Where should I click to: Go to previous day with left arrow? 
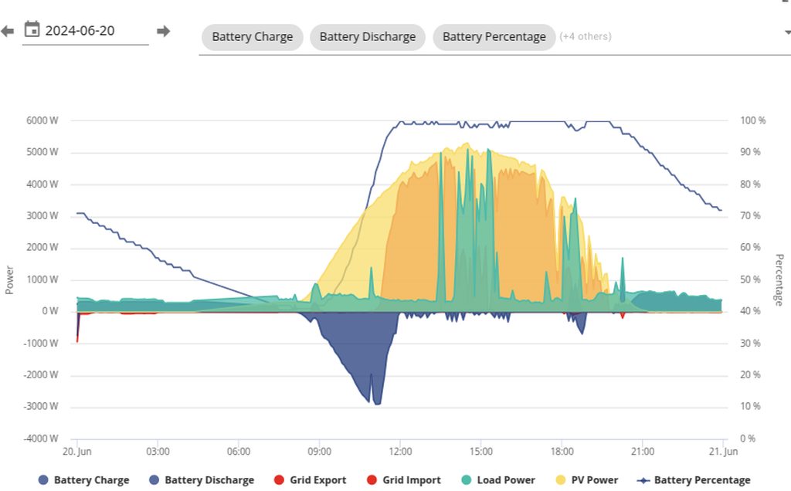(7, 31)
